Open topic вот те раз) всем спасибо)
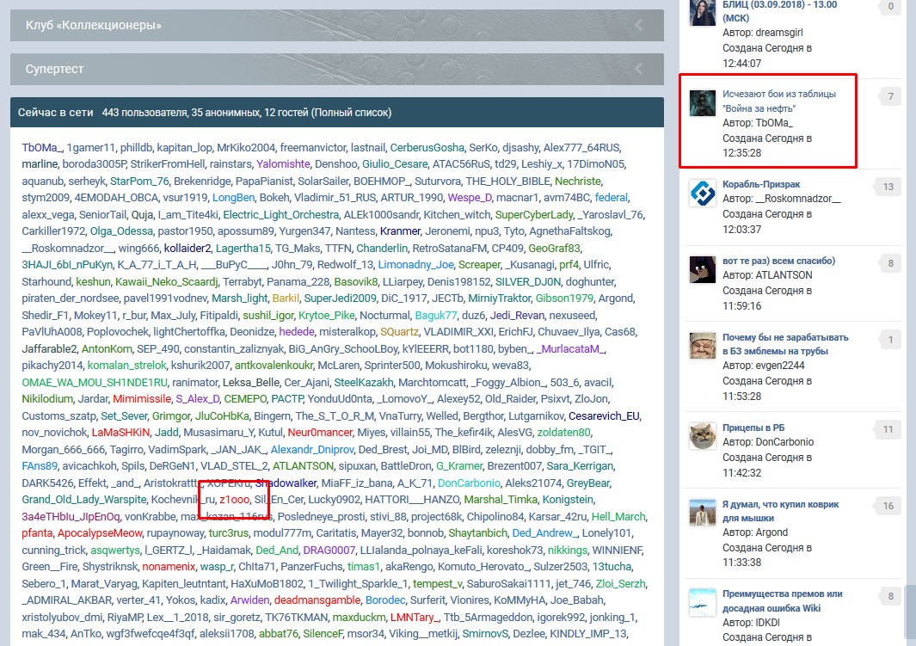The width and height of the screenshot is (916, 646). (x=778, y=261)
